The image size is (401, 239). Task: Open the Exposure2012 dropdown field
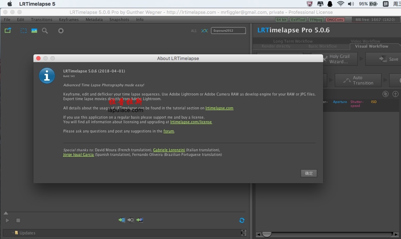coord(228,31)
